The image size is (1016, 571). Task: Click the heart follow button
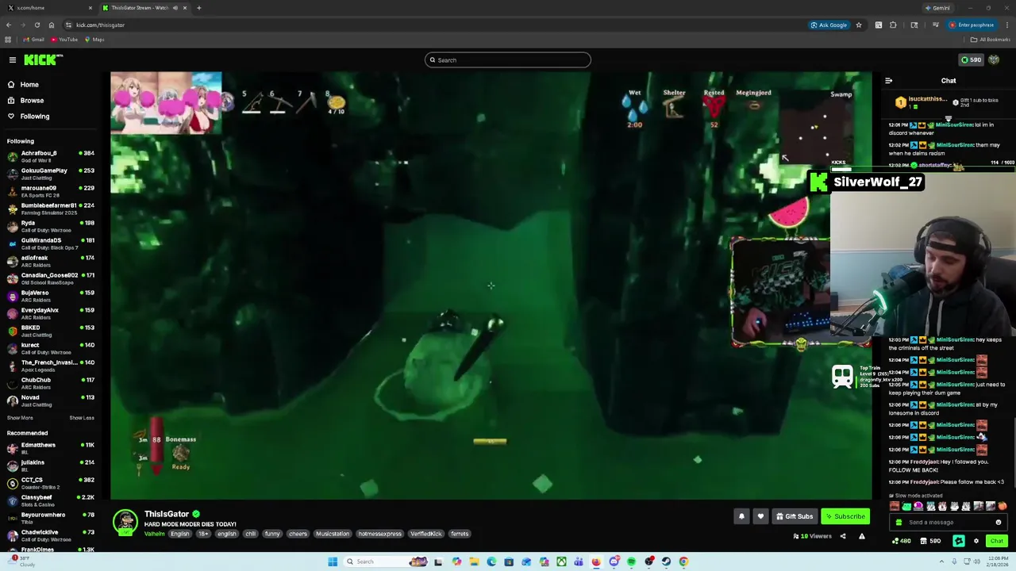(760, 516)
